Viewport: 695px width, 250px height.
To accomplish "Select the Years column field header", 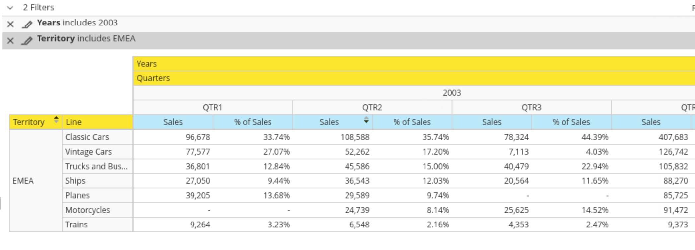I will [147, 64].
